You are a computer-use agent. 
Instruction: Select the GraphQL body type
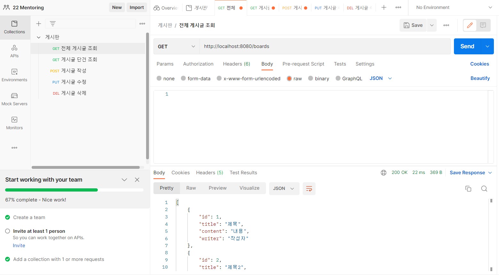[338, 78]
